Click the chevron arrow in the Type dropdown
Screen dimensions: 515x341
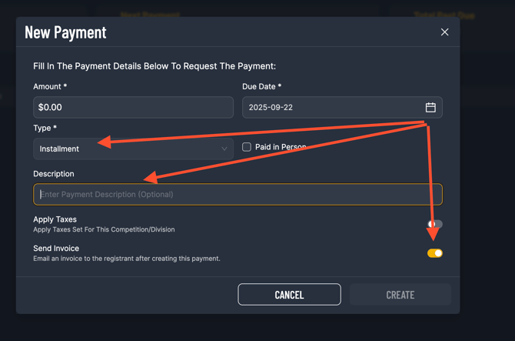point(224,149)
